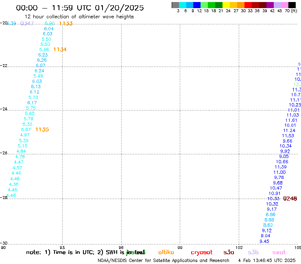Click the wave height value 5.79
301x264 pixels.
click(28, 119)
